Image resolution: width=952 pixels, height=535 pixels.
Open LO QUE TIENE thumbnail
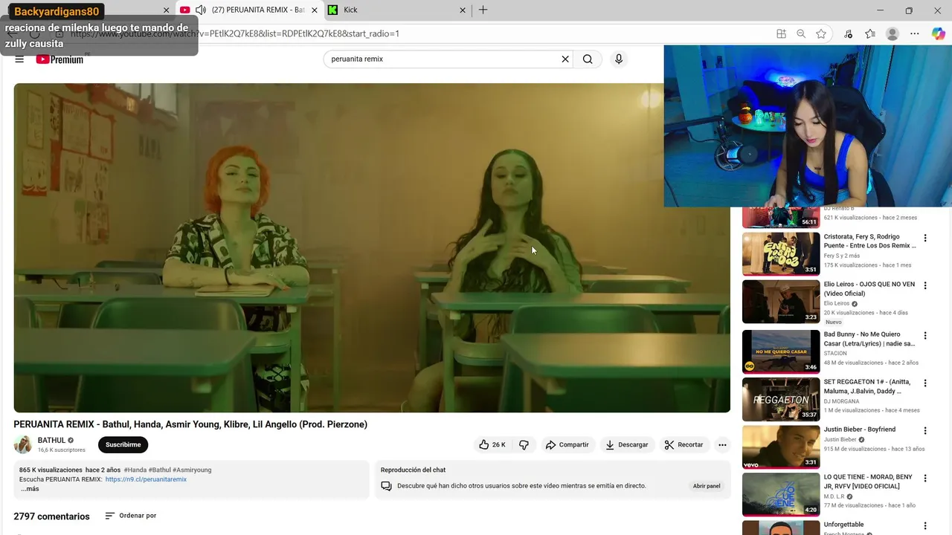tap(781, 494)
